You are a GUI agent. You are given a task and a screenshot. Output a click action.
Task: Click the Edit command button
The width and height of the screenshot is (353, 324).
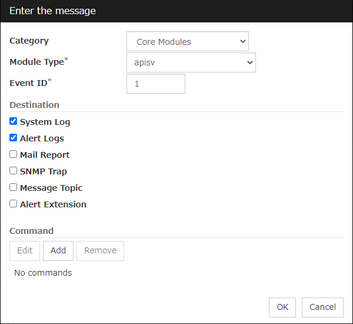(x=25, y=250)
